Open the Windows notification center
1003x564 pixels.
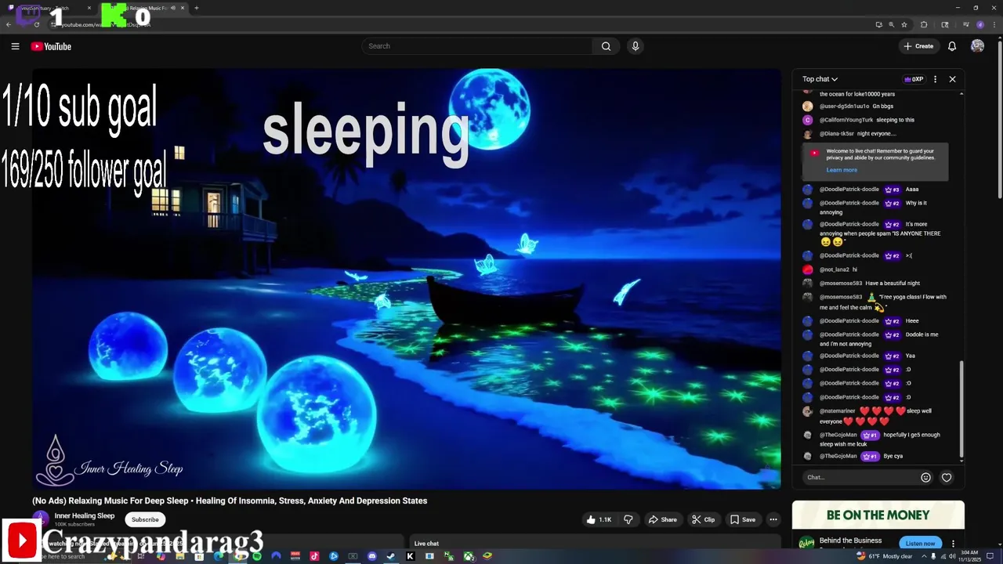990,556
